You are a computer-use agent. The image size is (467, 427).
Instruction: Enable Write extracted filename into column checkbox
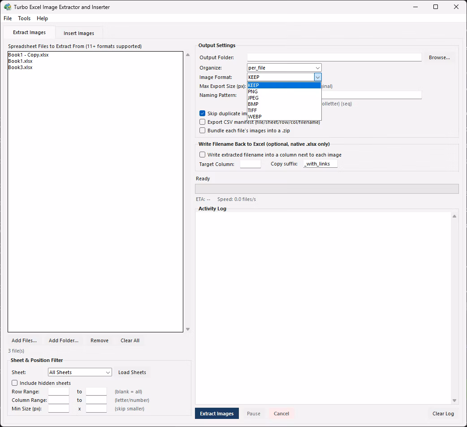(x=202, y=154)
